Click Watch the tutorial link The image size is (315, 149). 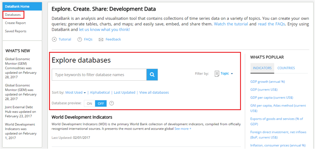tap(231, 24)
